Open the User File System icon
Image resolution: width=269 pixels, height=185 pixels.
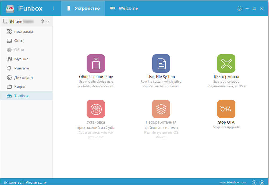(161, 63)
